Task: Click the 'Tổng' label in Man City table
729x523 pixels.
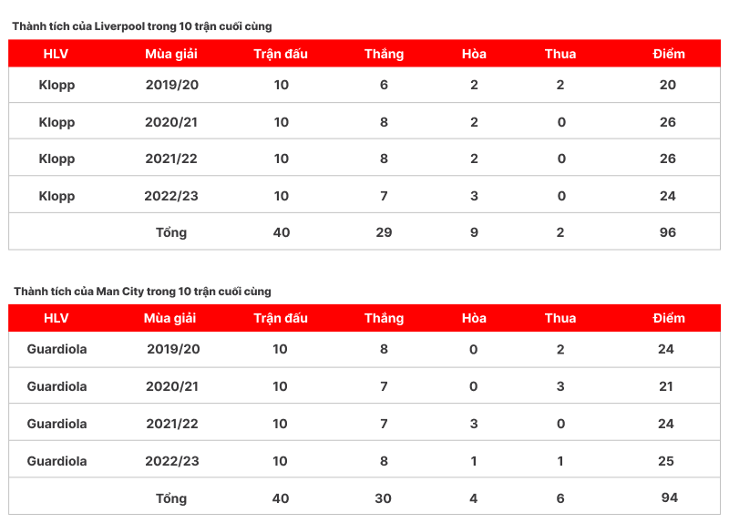Action: [x=171, y=498]
